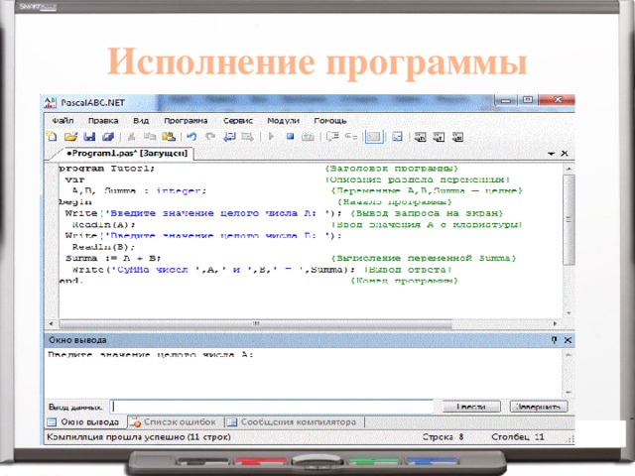Screen dimensions: 635x476
Task: Click the PascalABC.NET title bar application icon
Action: (x=51, y=103)
